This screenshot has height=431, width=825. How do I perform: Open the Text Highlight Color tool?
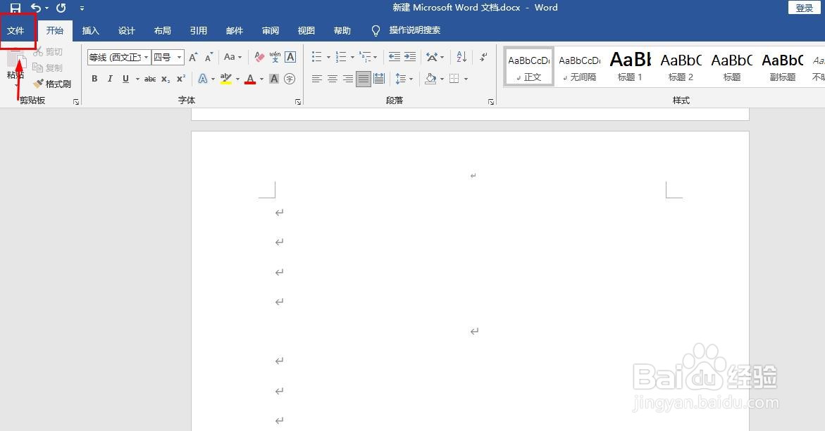tap(226, 79)
